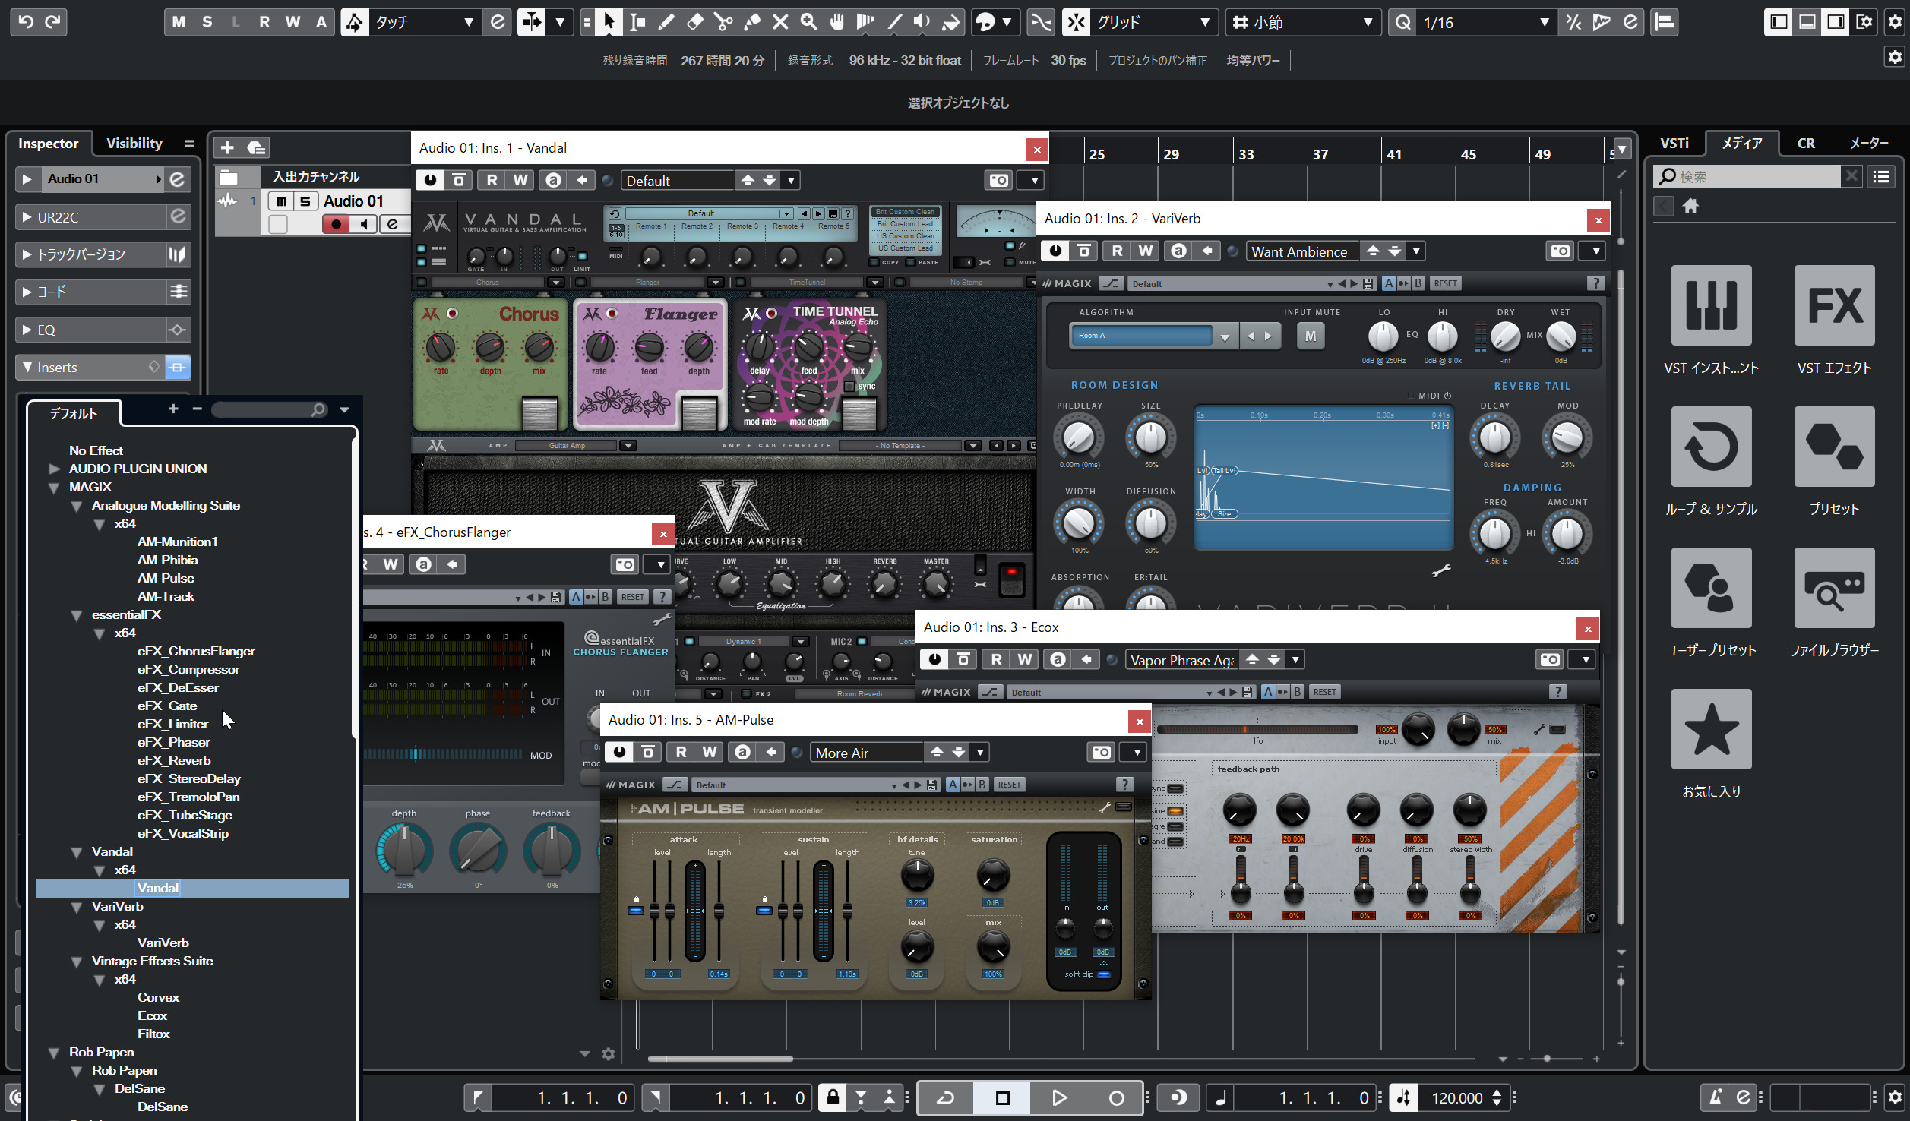Switch to the Visibility tab
Viewport: 1910px width, 1121px height.
134,143
